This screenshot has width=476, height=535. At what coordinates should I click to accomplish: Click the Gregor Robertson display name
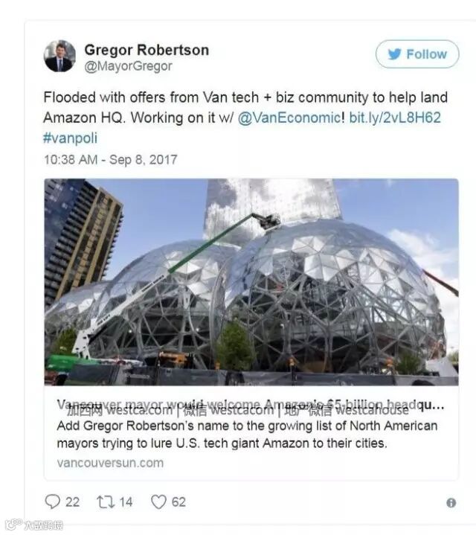click(x=147, y=50)
